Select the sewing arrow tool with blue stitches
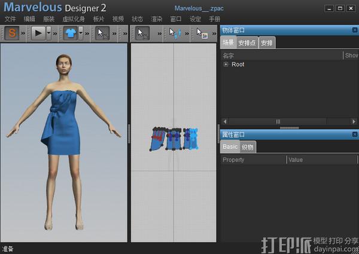 point(175,33)
